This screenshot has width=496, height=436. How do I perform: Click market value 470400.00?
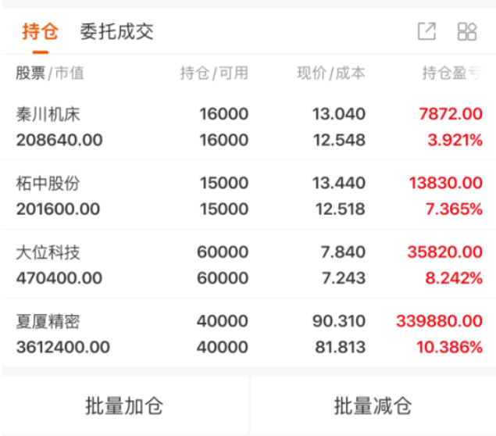click(59, 278)
